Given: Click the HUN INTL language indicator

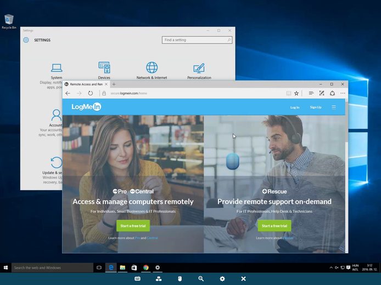Looking at the screenshot, I should 355,267.
